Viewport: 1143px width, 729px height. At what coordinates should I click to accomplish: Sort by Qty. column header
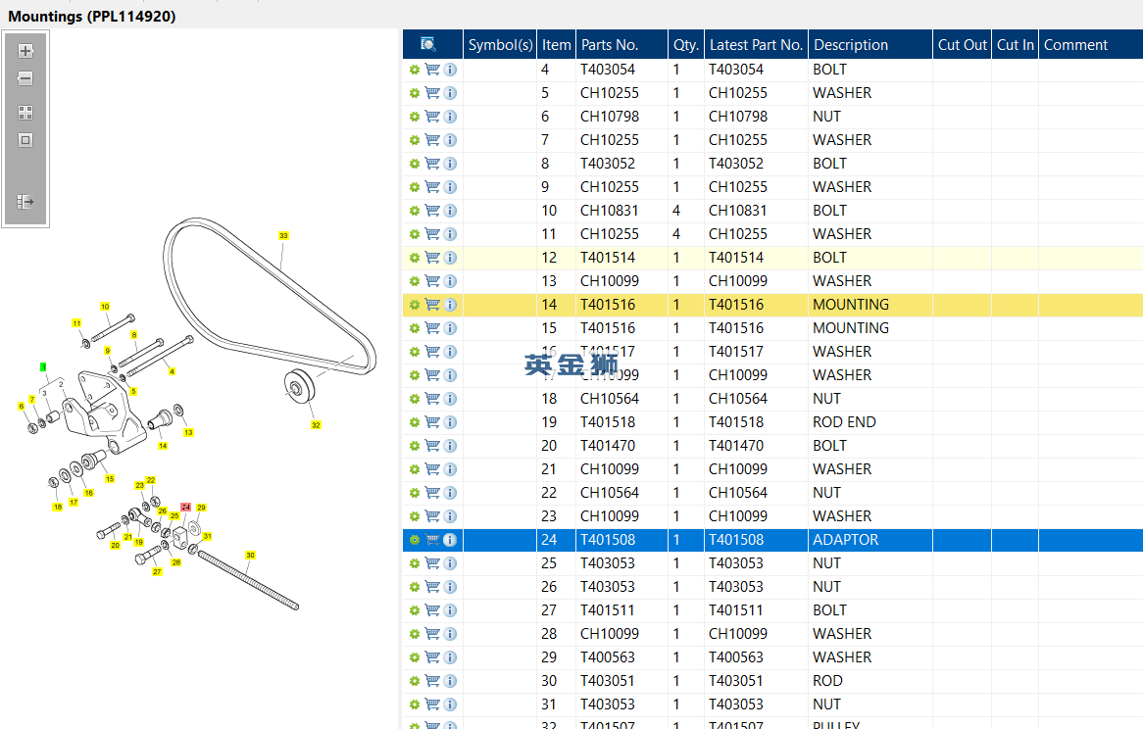coord(686,44)
